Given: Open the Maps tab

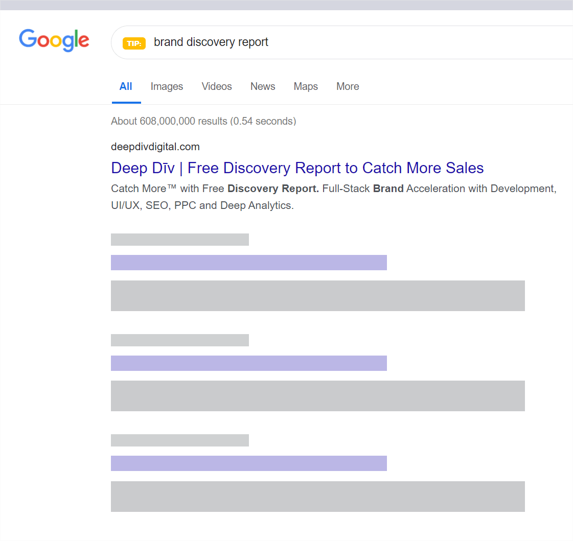Looking at the screenshot, I should [x=306, y=86].
